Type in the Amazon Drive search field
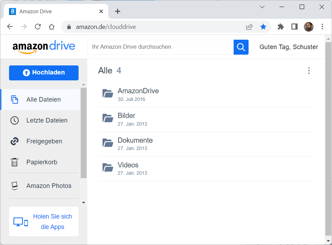332x245 pixels. [x=160, y=47]
